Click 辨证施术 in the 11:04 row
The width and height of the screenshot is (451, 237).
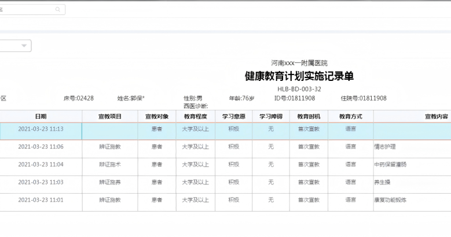tap(110, 164)
